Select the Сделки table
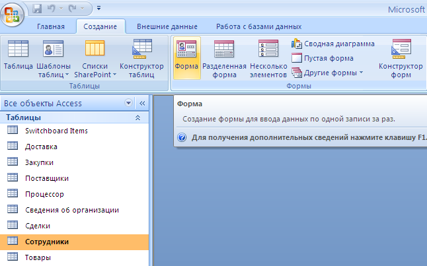The width and height of the screenshot is (427, 266). (74, 226)
